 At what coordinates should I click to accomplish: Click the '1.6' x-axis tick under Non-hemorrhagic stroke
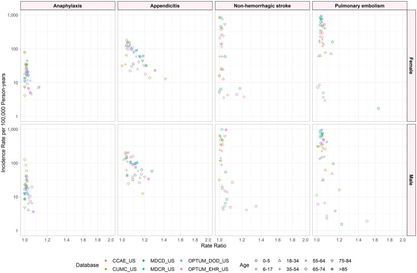tap(277, 240)
